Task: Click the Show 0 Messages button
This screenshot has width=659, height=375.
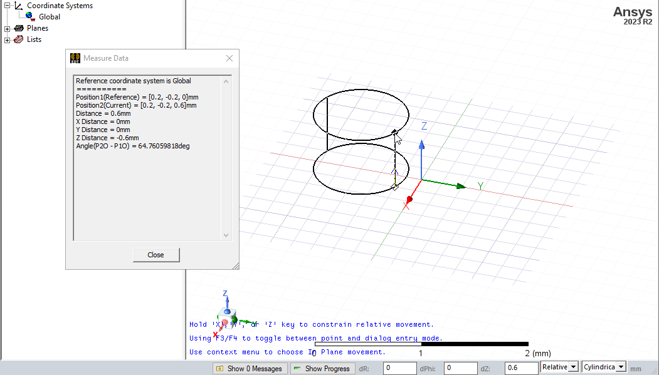Action: [250, 368]
